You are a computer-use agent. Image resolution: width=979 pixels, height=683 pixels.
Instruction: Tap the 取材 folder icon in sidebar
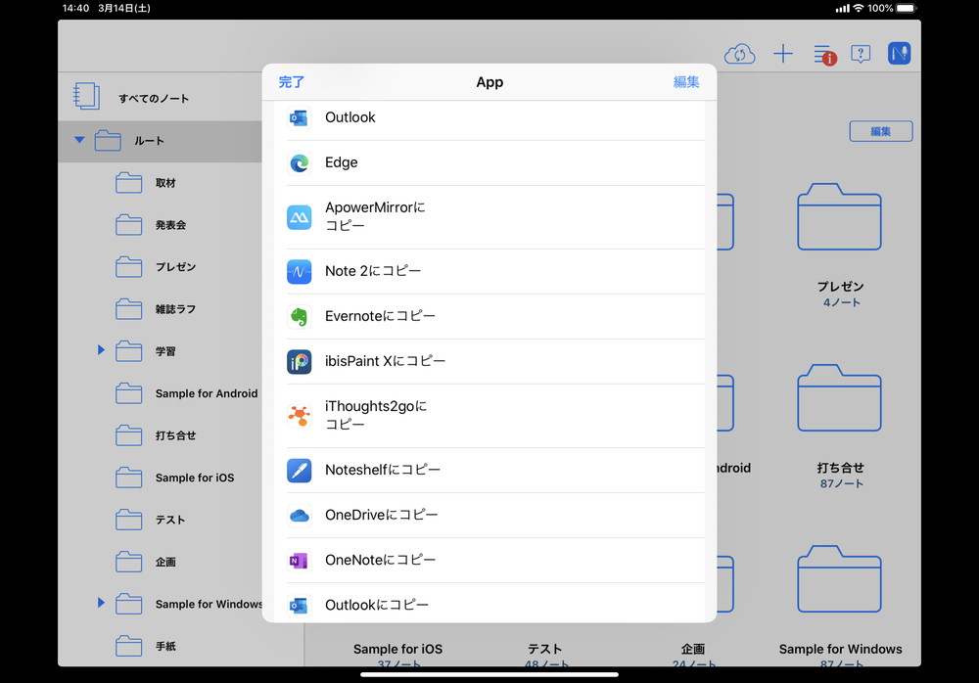128,183
